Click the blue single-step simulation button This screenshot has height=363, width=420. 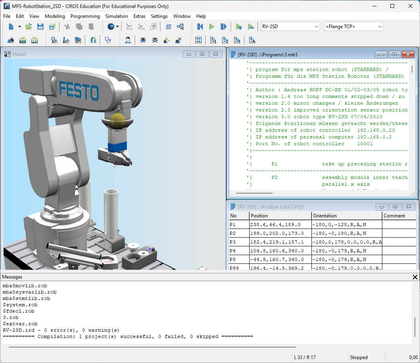pos(223,27)
